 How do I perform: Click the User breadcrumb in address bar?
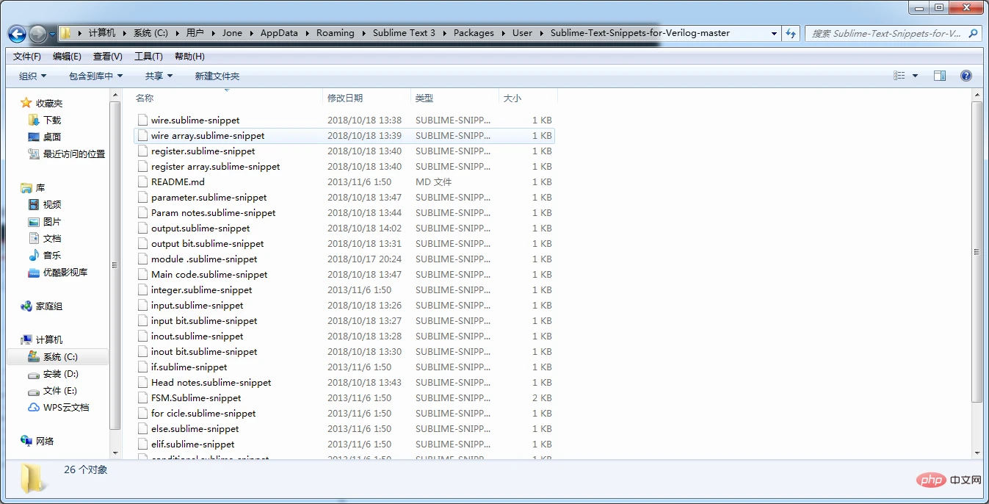pyautogui.click(x=522, y=33)
